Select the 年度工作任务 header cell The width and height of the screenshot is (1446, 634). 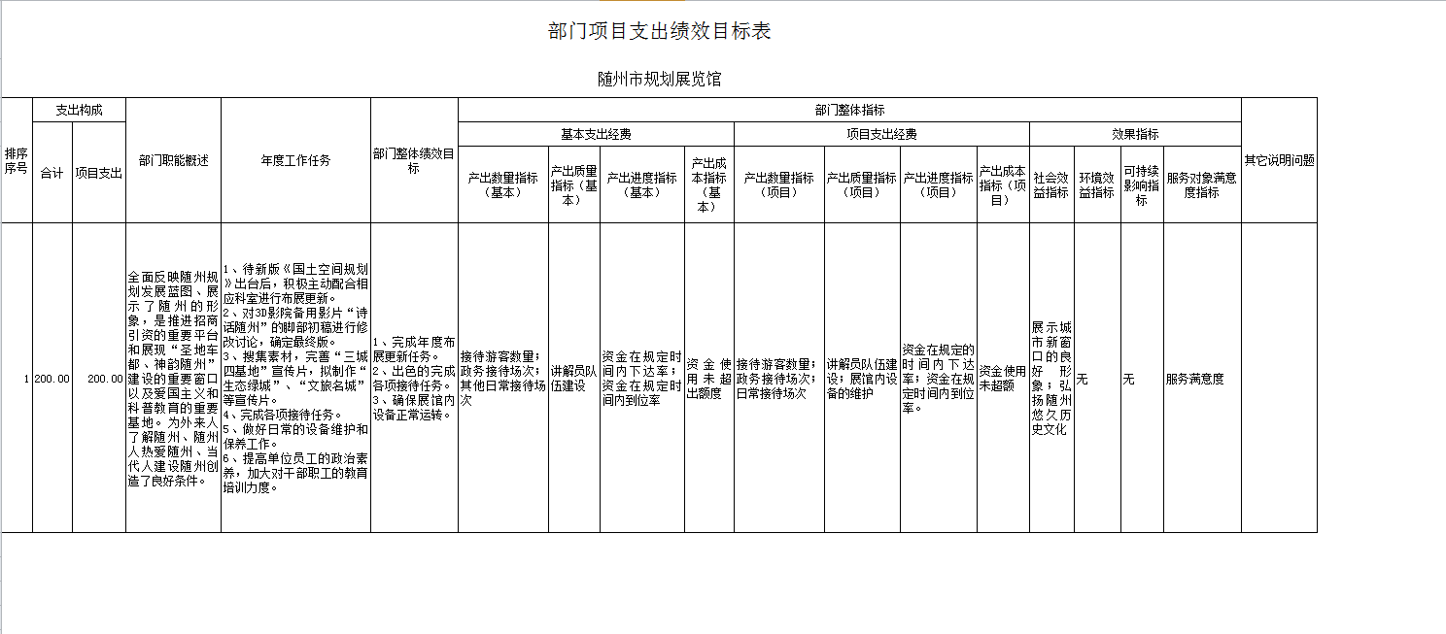point(295,160)
